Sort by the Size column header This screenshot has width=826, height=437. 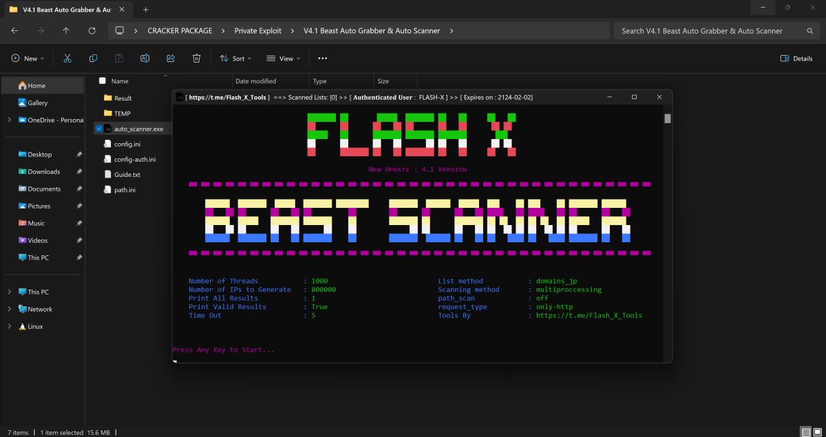click(383, 81)
